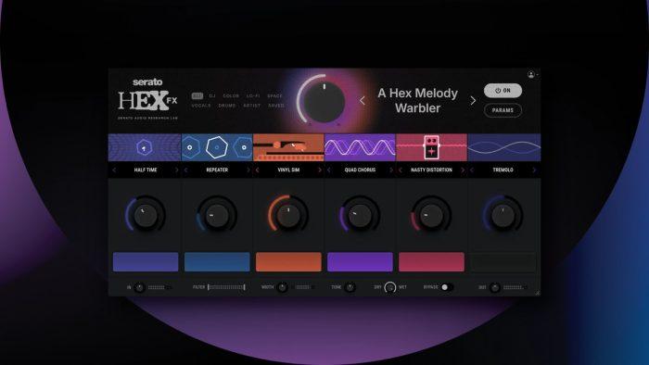649x365 pixels.
Task: Open the PARAMS panel
Action: (x=503, y=110)
